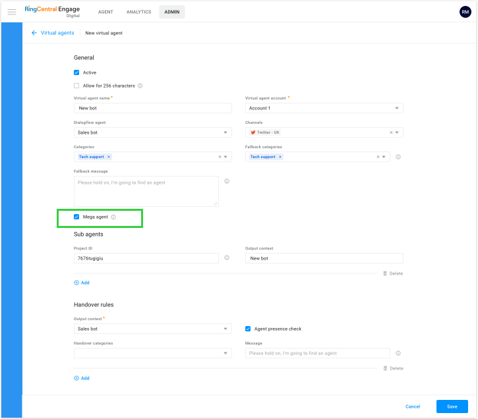The height and width of the screenshot is (419, 478).
Task: Show info for Project ID field
Action: click(227, 258)
